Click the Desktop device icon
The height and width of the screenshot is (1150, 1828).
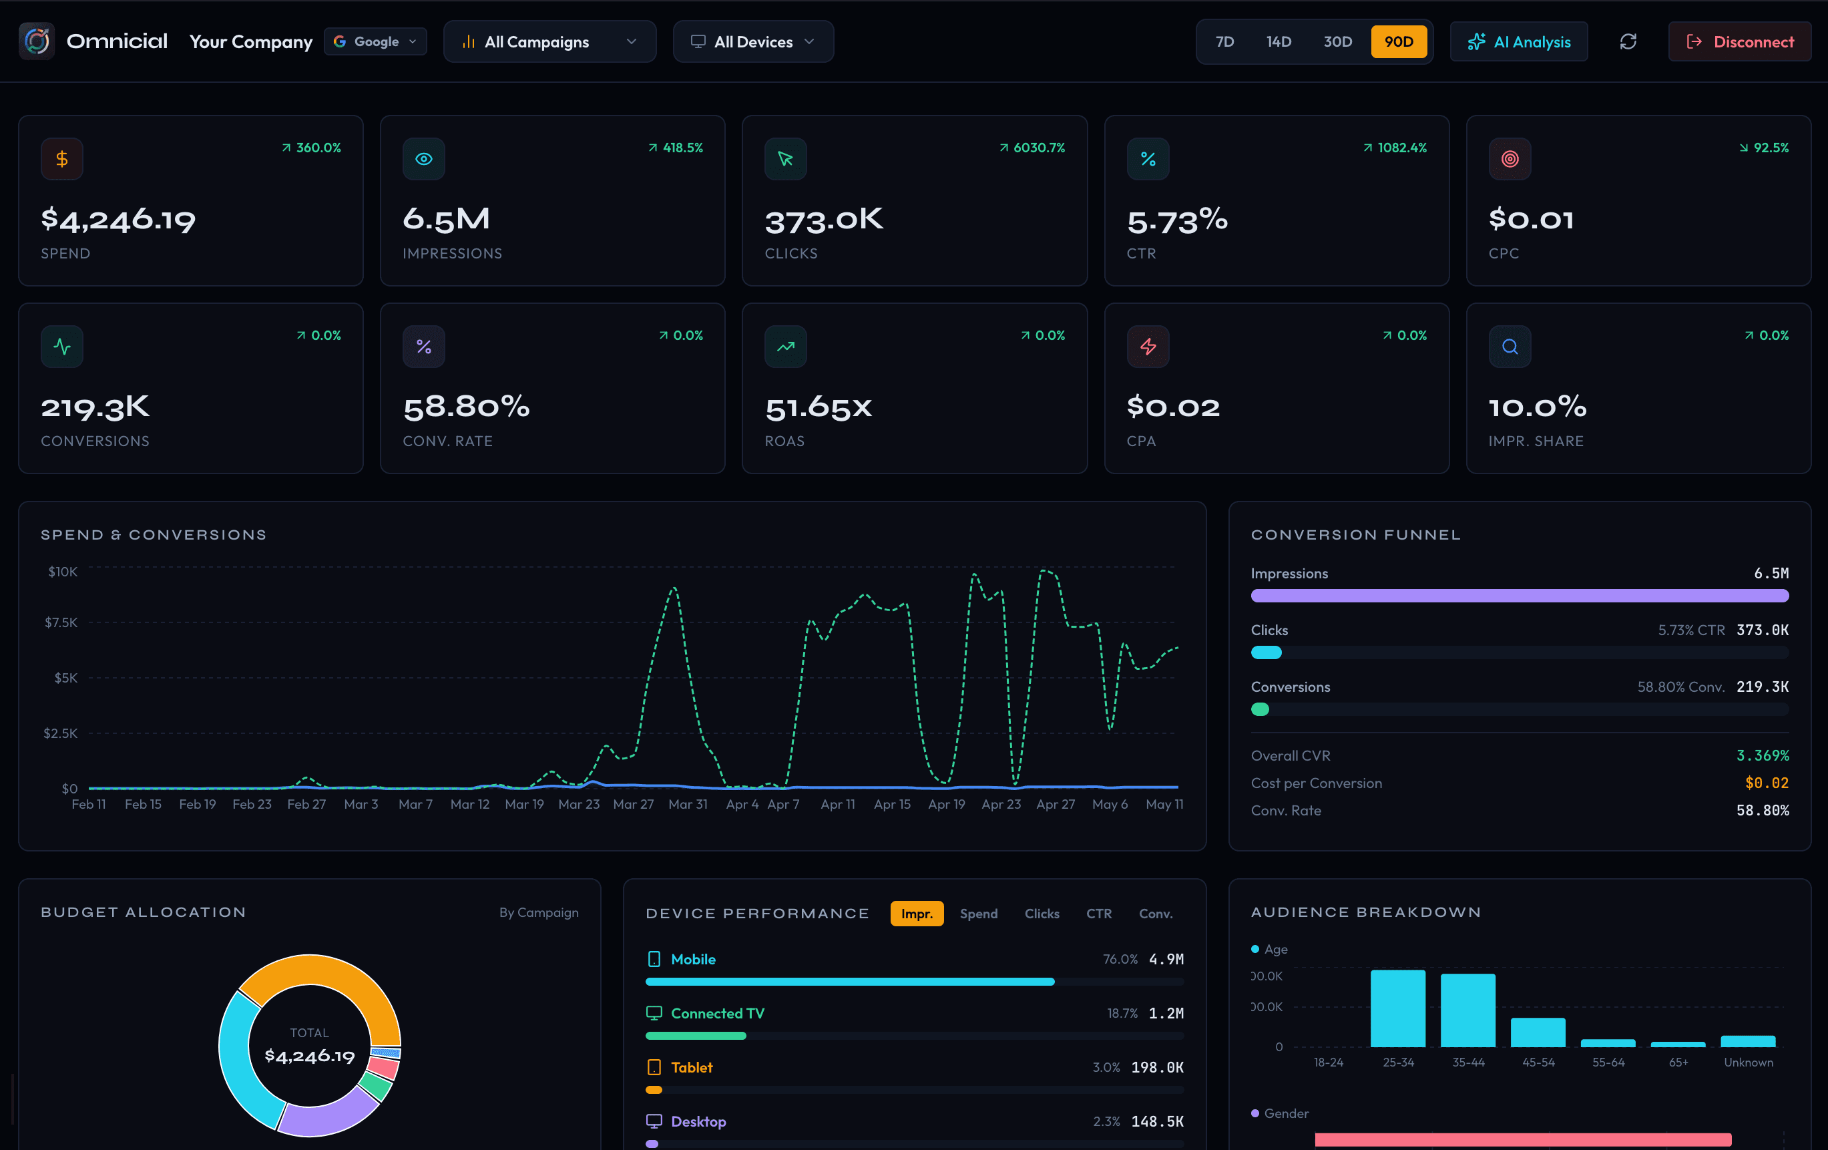click(x=654, y=1121)
